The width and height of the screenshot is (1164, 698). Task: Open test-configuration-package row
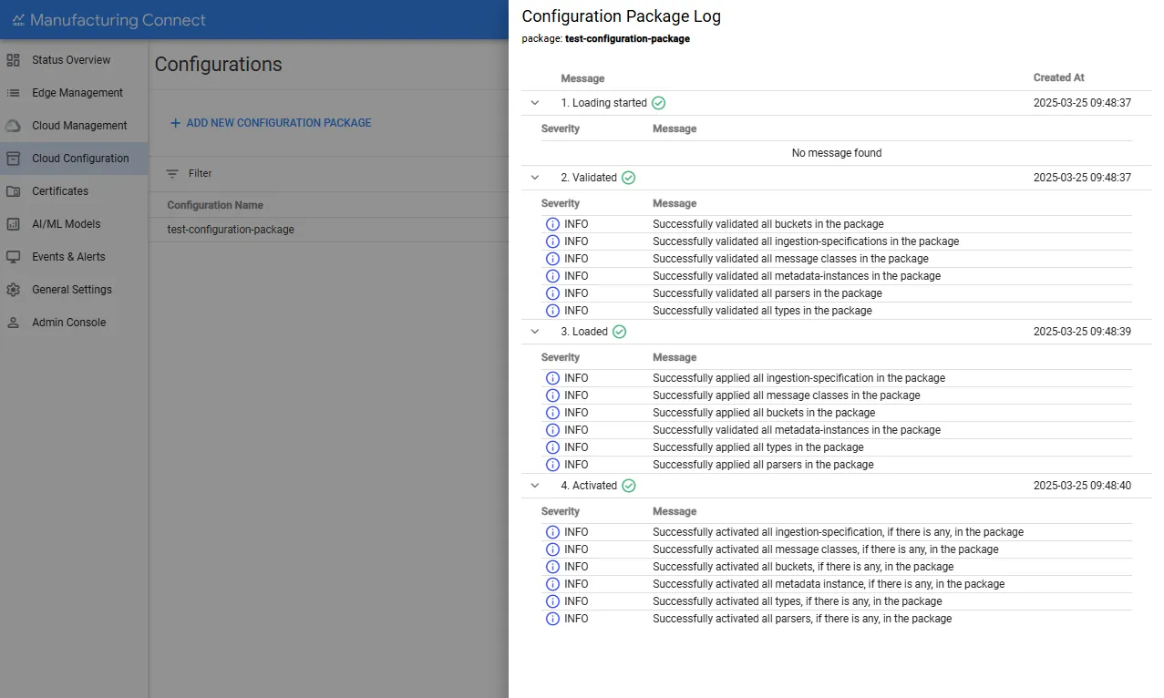coord(328,230)
